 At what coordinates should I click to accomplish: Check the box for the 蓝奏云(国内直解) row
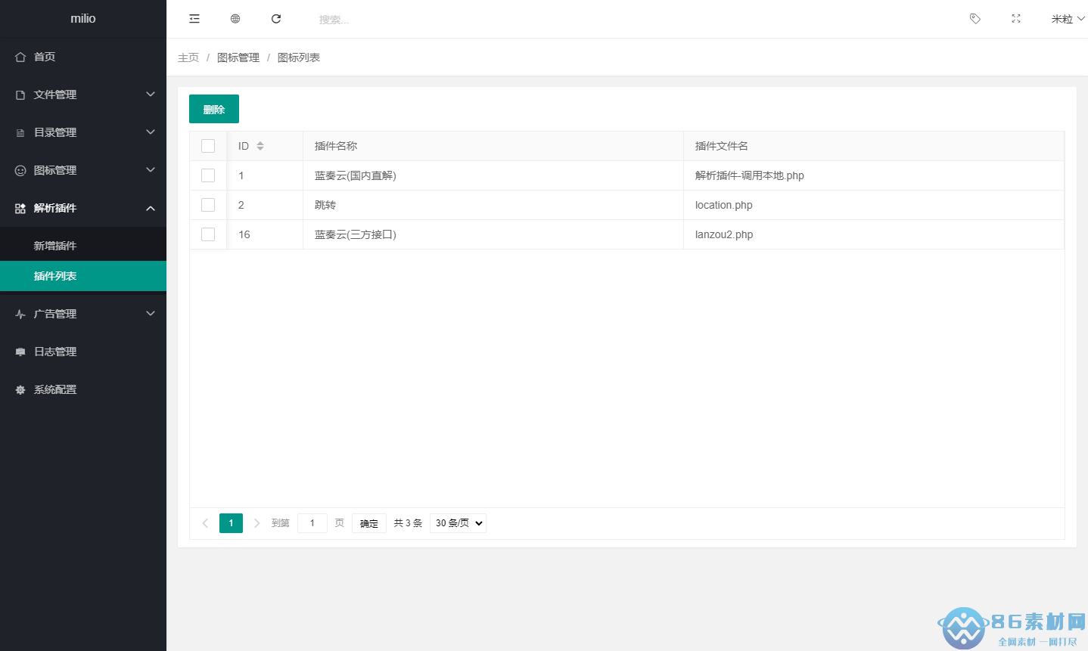208,175
